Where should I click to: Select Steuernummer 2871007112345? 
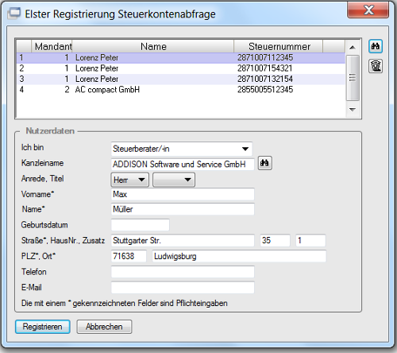point(265,57)
